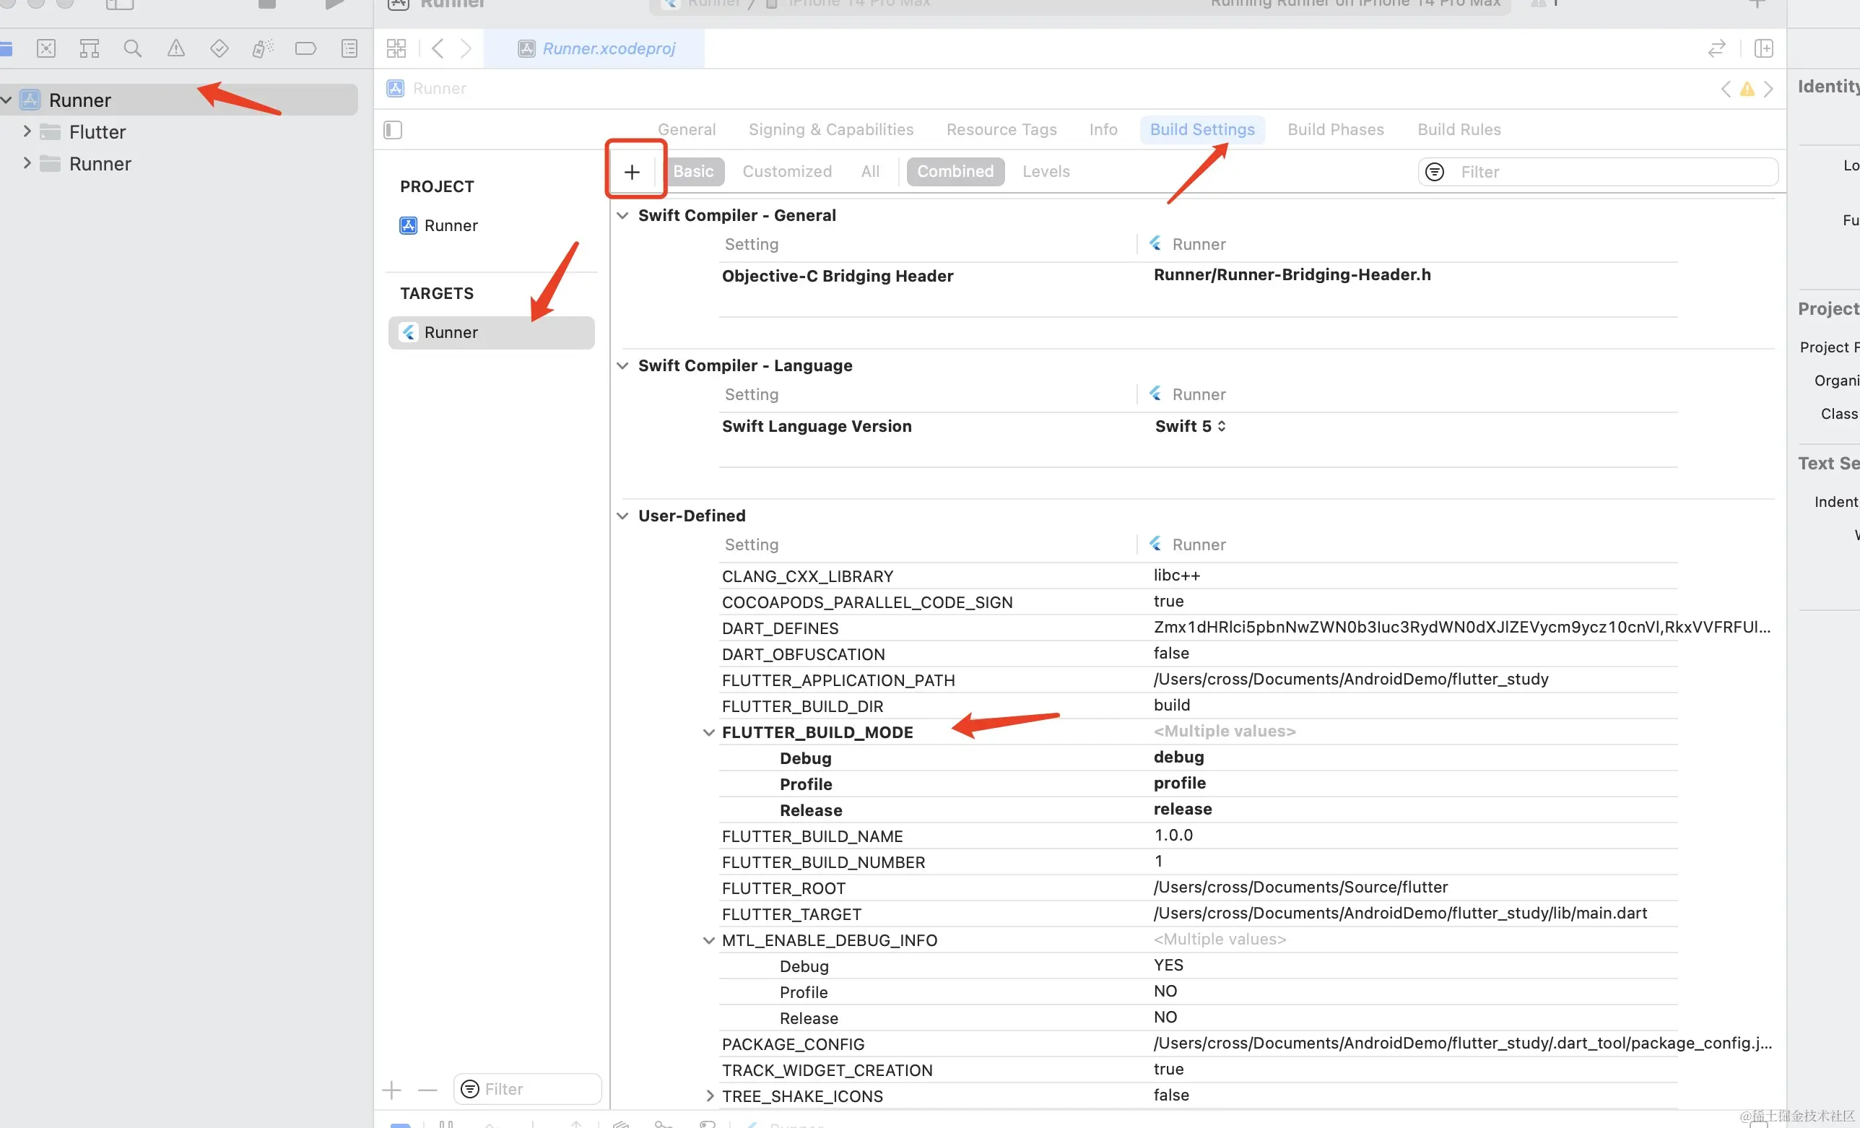Open the Signing & Capabilities tab
Viewport: 1860px width, 1128px height.
click(x=830, y=129)
